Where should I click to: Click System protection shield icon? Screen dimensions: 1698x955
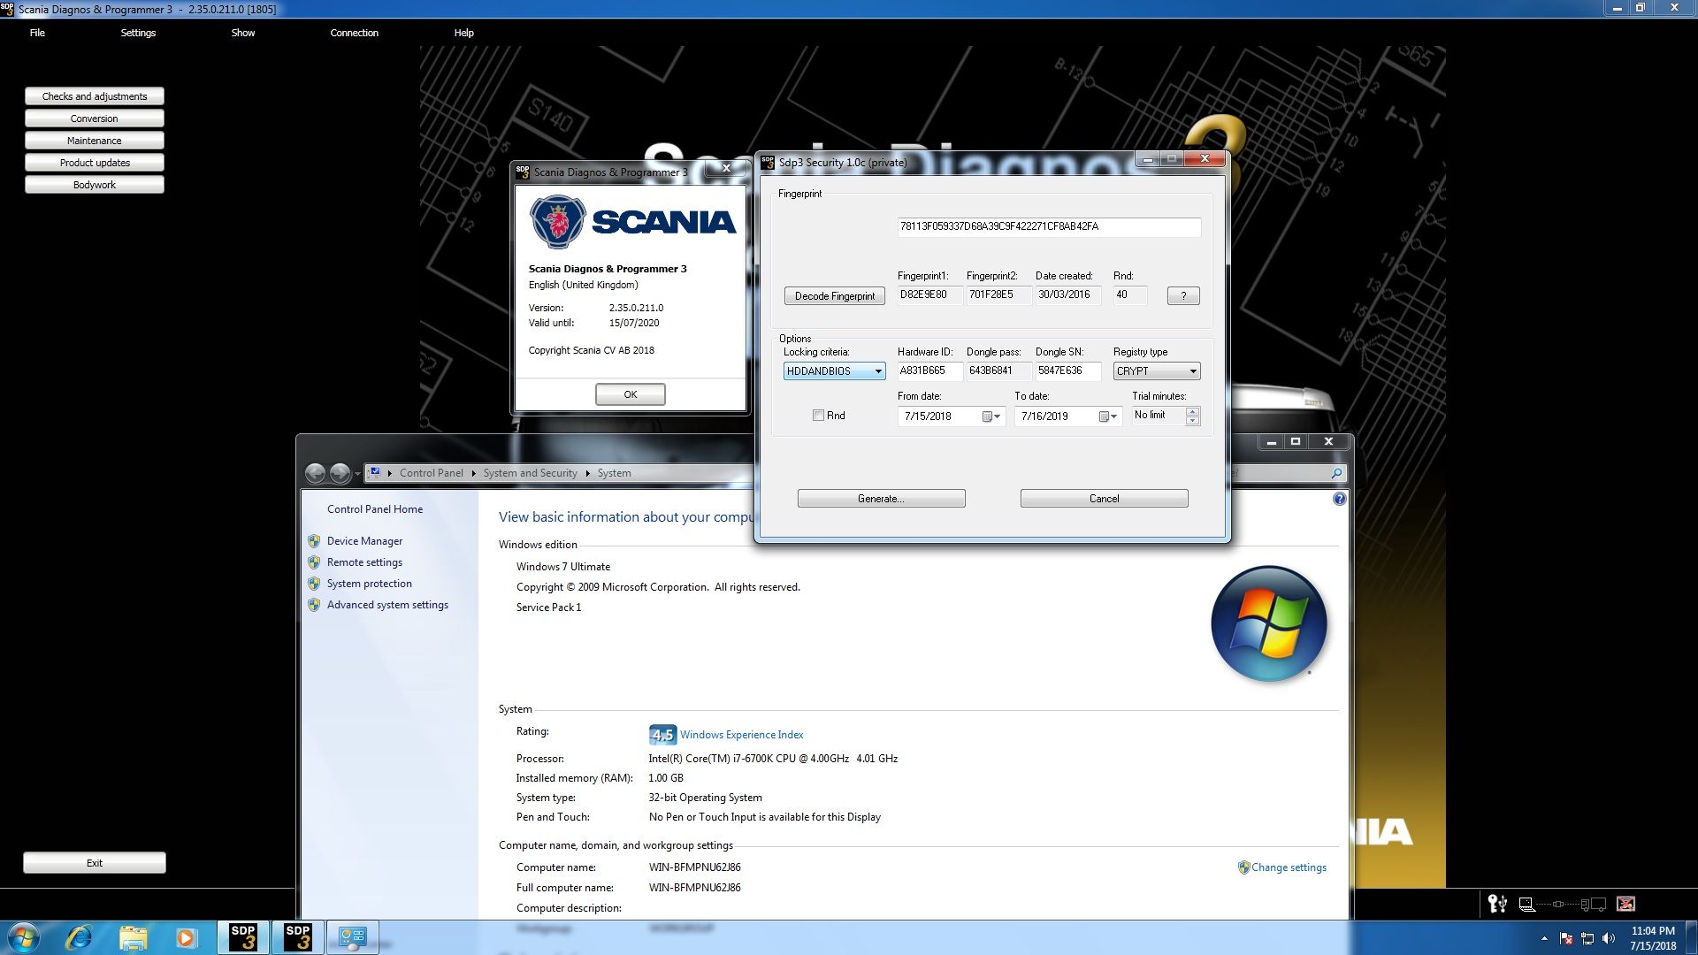(x=314, y=584)
